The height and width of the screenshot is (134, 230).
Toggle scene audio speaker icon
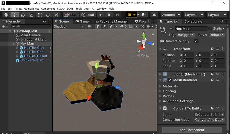click(x=104, y=26)
